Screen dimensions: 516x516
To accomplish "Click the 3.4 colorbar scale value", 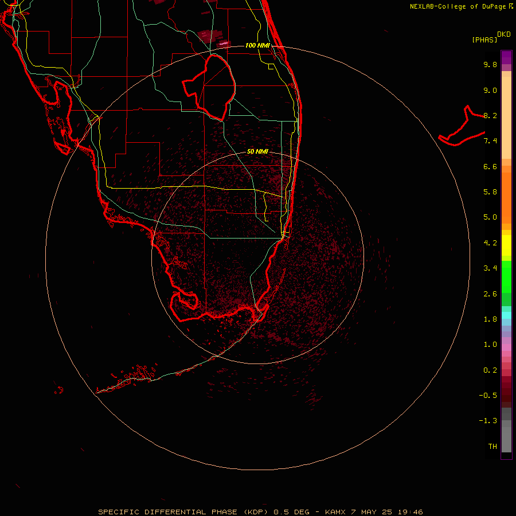I will pyautogui.click(x=490, y=268).
